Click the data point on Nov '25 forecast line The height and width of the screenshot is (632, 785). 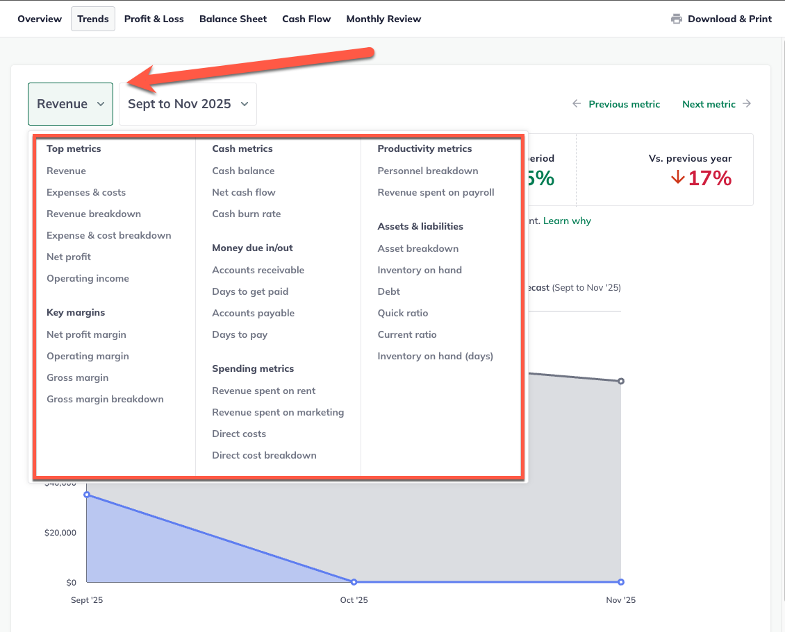620,380
